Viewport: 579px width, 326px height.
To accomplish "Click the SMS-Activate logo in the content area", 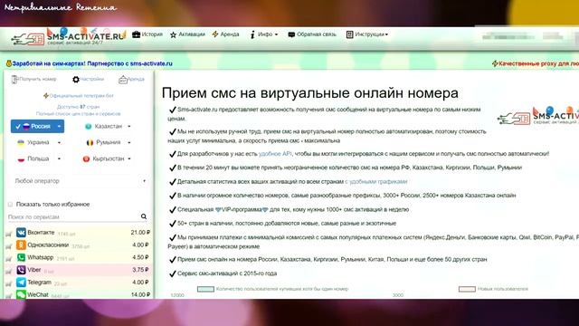I will point(538,116).
